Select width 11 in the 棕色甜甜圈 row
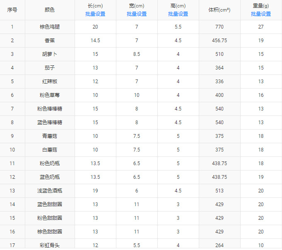This screenshot has height=250, width=282. pos(137,232)
